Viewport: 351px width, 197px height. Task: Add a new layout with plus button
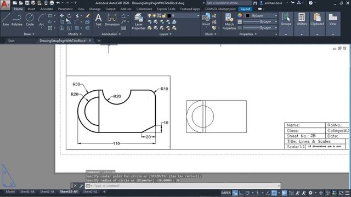(x=104, y=192)
